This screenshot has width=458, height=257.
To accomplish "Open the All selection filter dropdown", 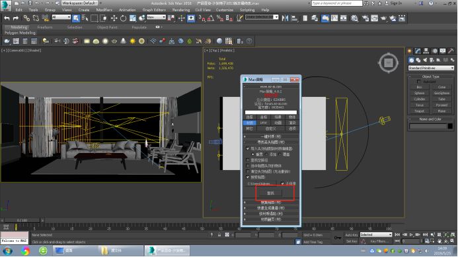I will (x=61, y=17).
